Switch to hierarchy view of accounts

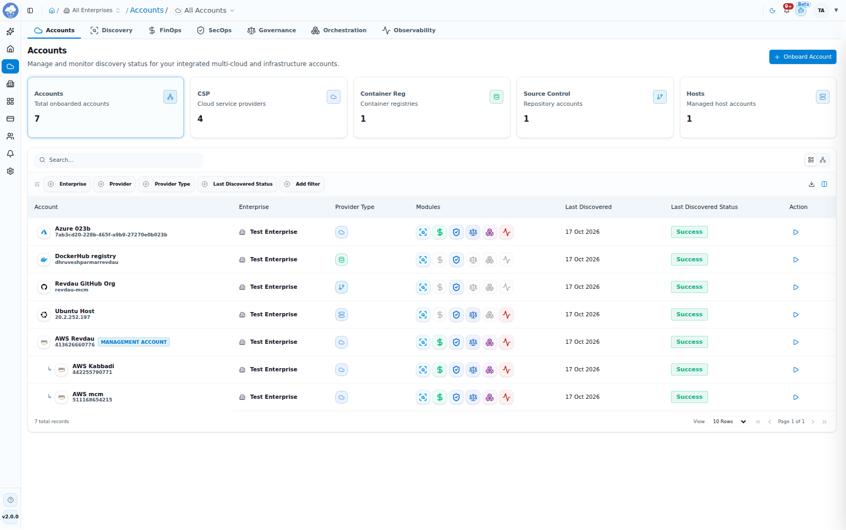point(823,160)
